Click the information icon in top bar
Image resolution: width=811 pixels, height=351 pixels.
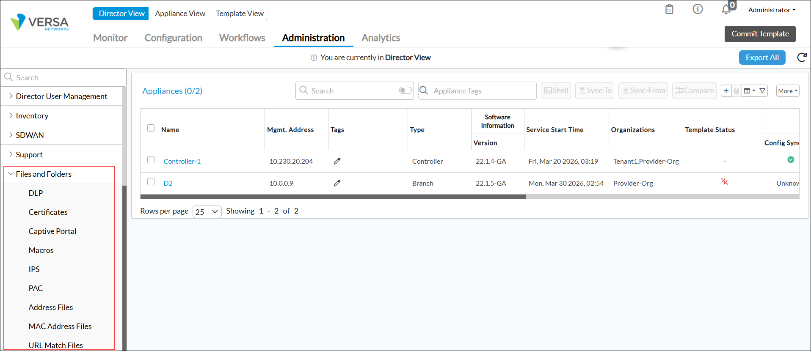698,9
